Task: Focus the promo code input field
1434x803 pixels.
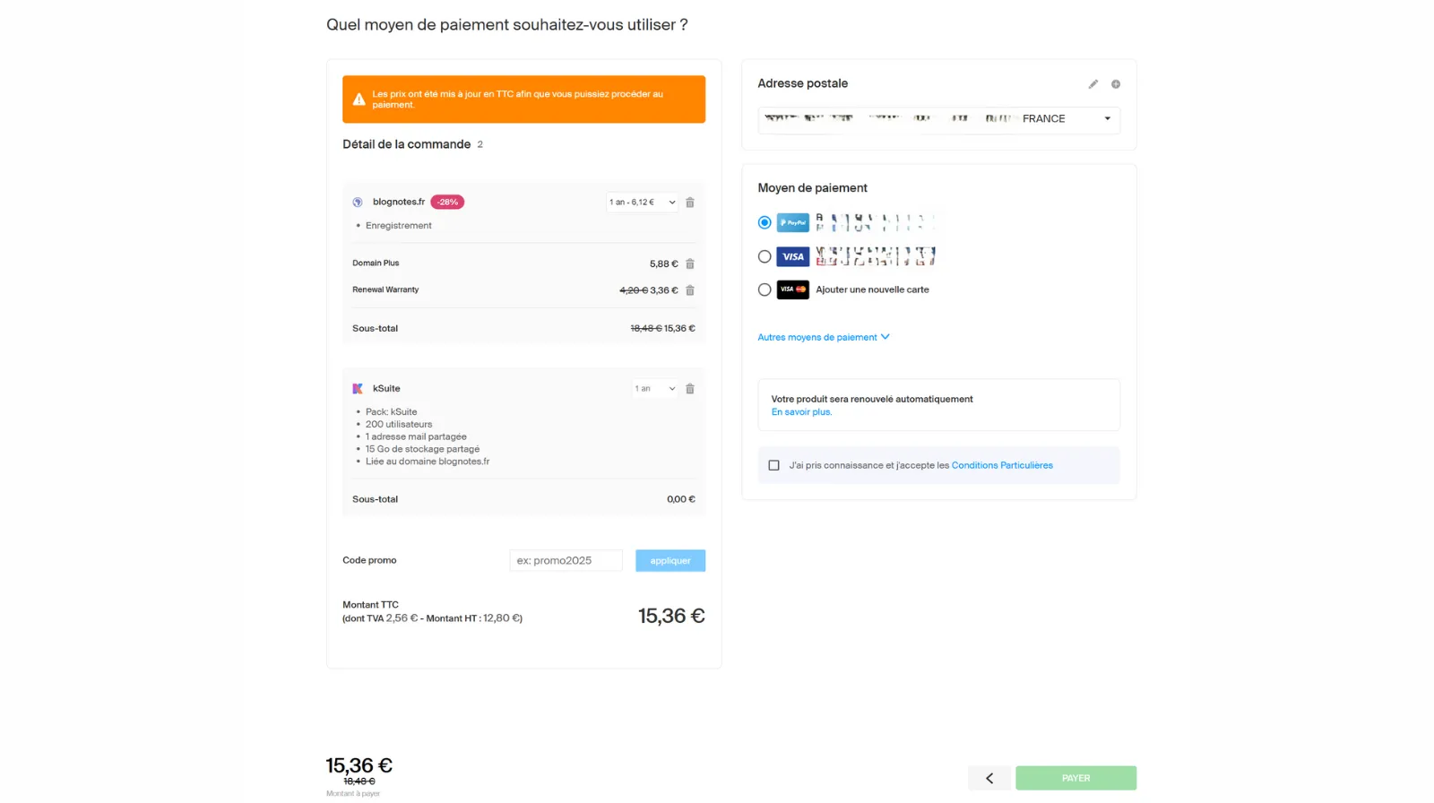Action: point(566,561)
